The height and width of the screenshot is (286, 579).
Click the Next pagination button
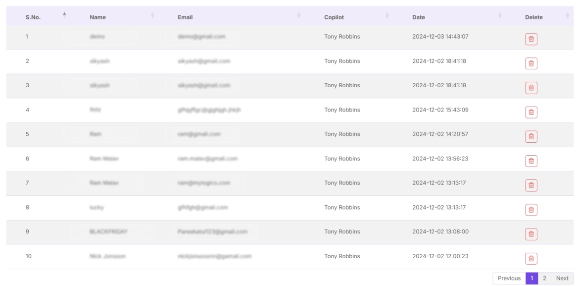(x=562, y=279)
